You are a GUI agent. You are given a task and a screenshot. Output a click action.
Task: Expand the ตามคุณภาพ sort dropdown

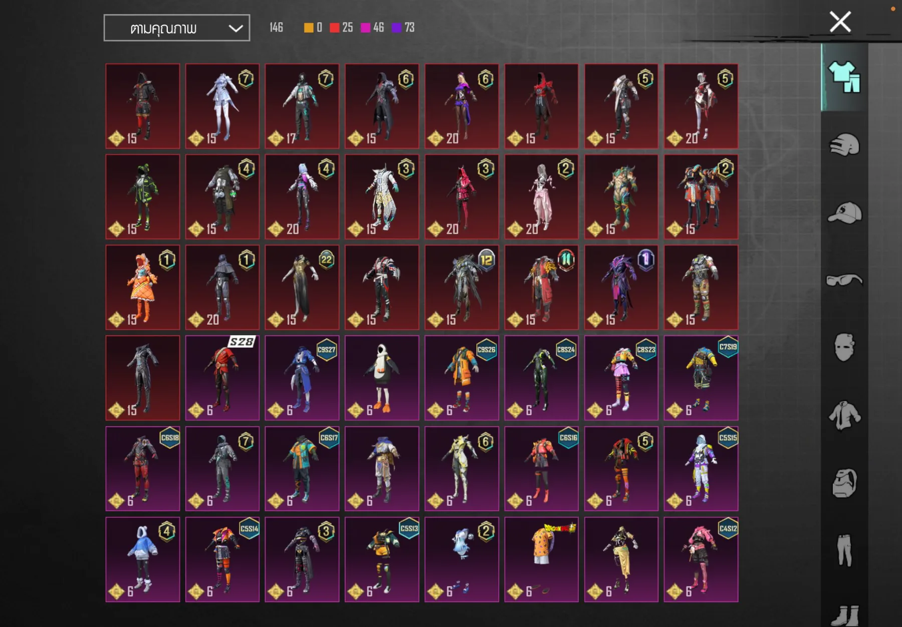coord(176,28)
